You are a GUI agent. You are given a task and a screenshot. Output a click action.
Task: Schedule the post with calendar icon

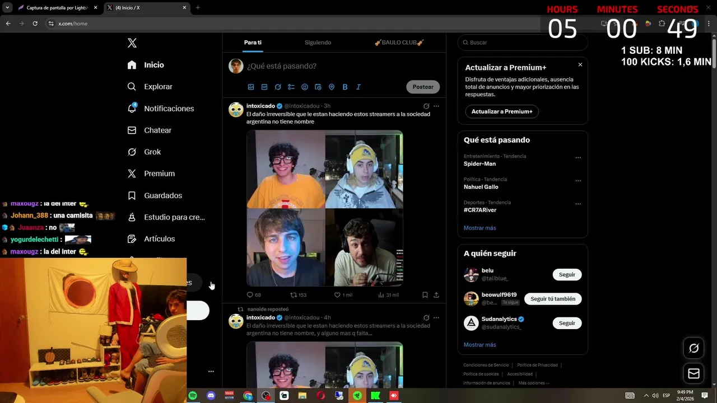pos(318,87)
